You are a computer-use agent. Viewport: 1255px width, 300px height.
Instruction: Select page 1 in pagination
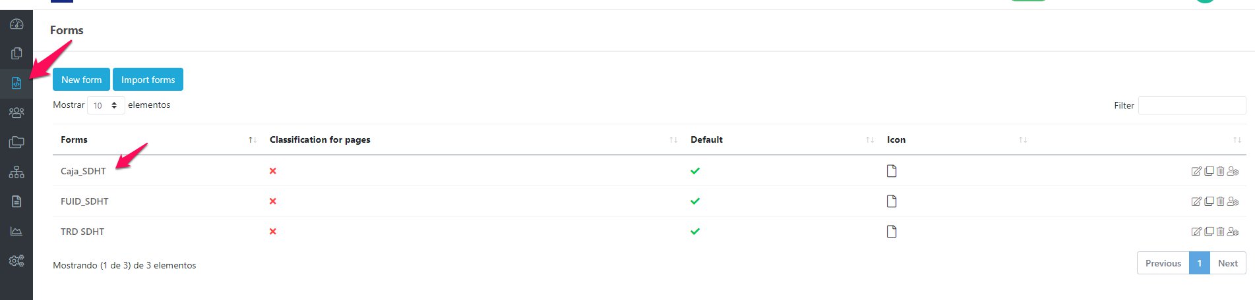point(1199,263)
